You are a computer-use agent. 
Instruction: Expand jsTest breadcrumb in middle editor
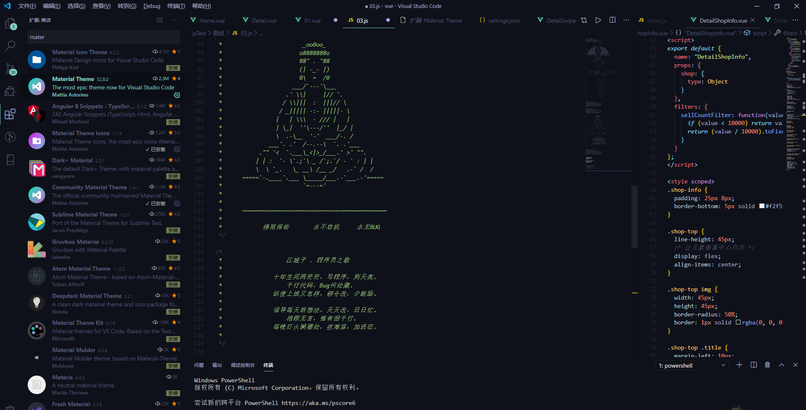point(199,33)
